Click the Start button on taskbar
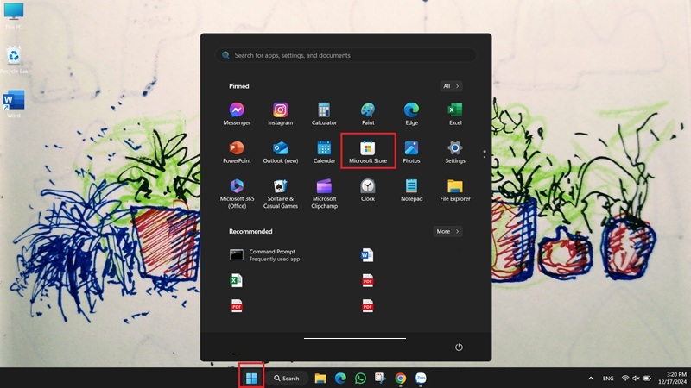Image resolution: width=691 pixels, height=388 pixels. (x=251, y=378)
